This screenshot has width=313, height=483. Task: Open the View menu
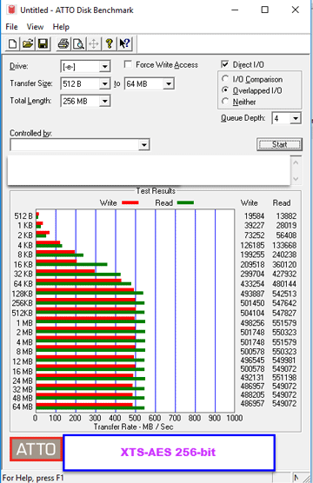click(x=35, y=27)
